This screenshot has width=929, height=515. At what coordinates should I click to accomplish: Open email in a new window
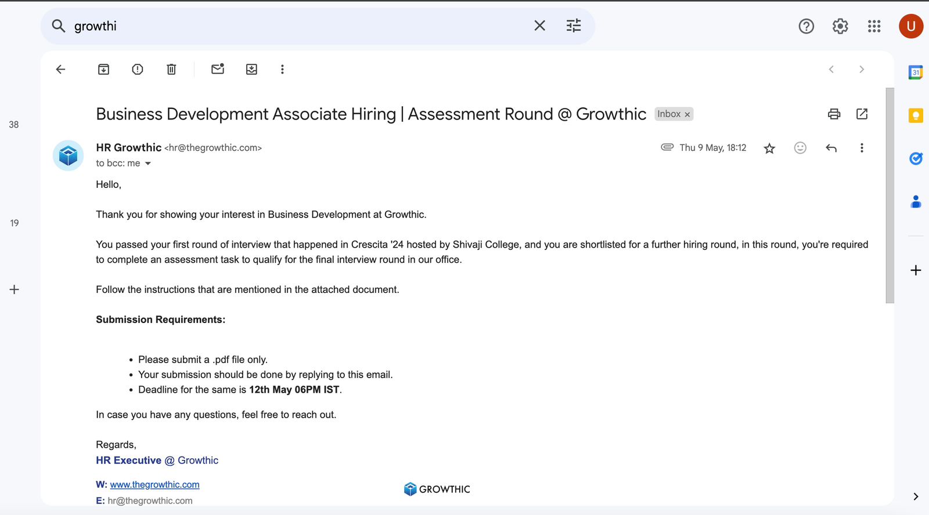862,114
